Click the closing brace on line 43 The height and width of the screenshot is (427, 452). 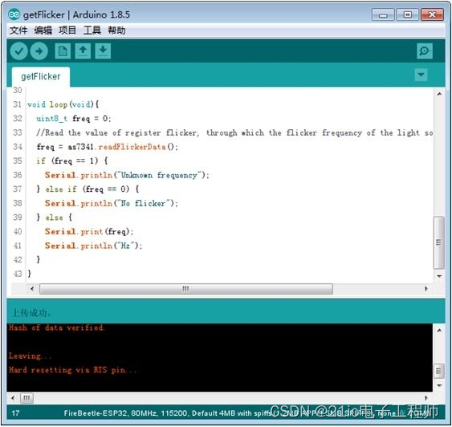coord(30,274)
